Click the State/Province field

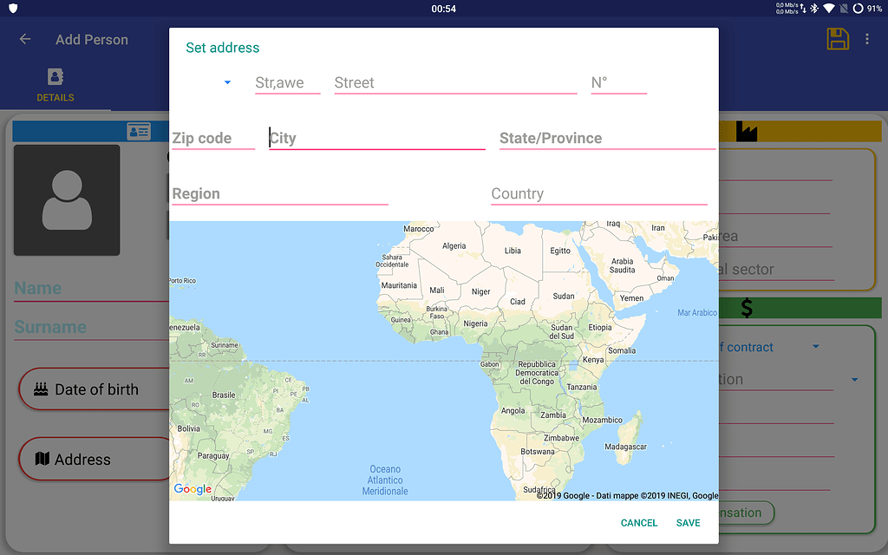point(607,139)
